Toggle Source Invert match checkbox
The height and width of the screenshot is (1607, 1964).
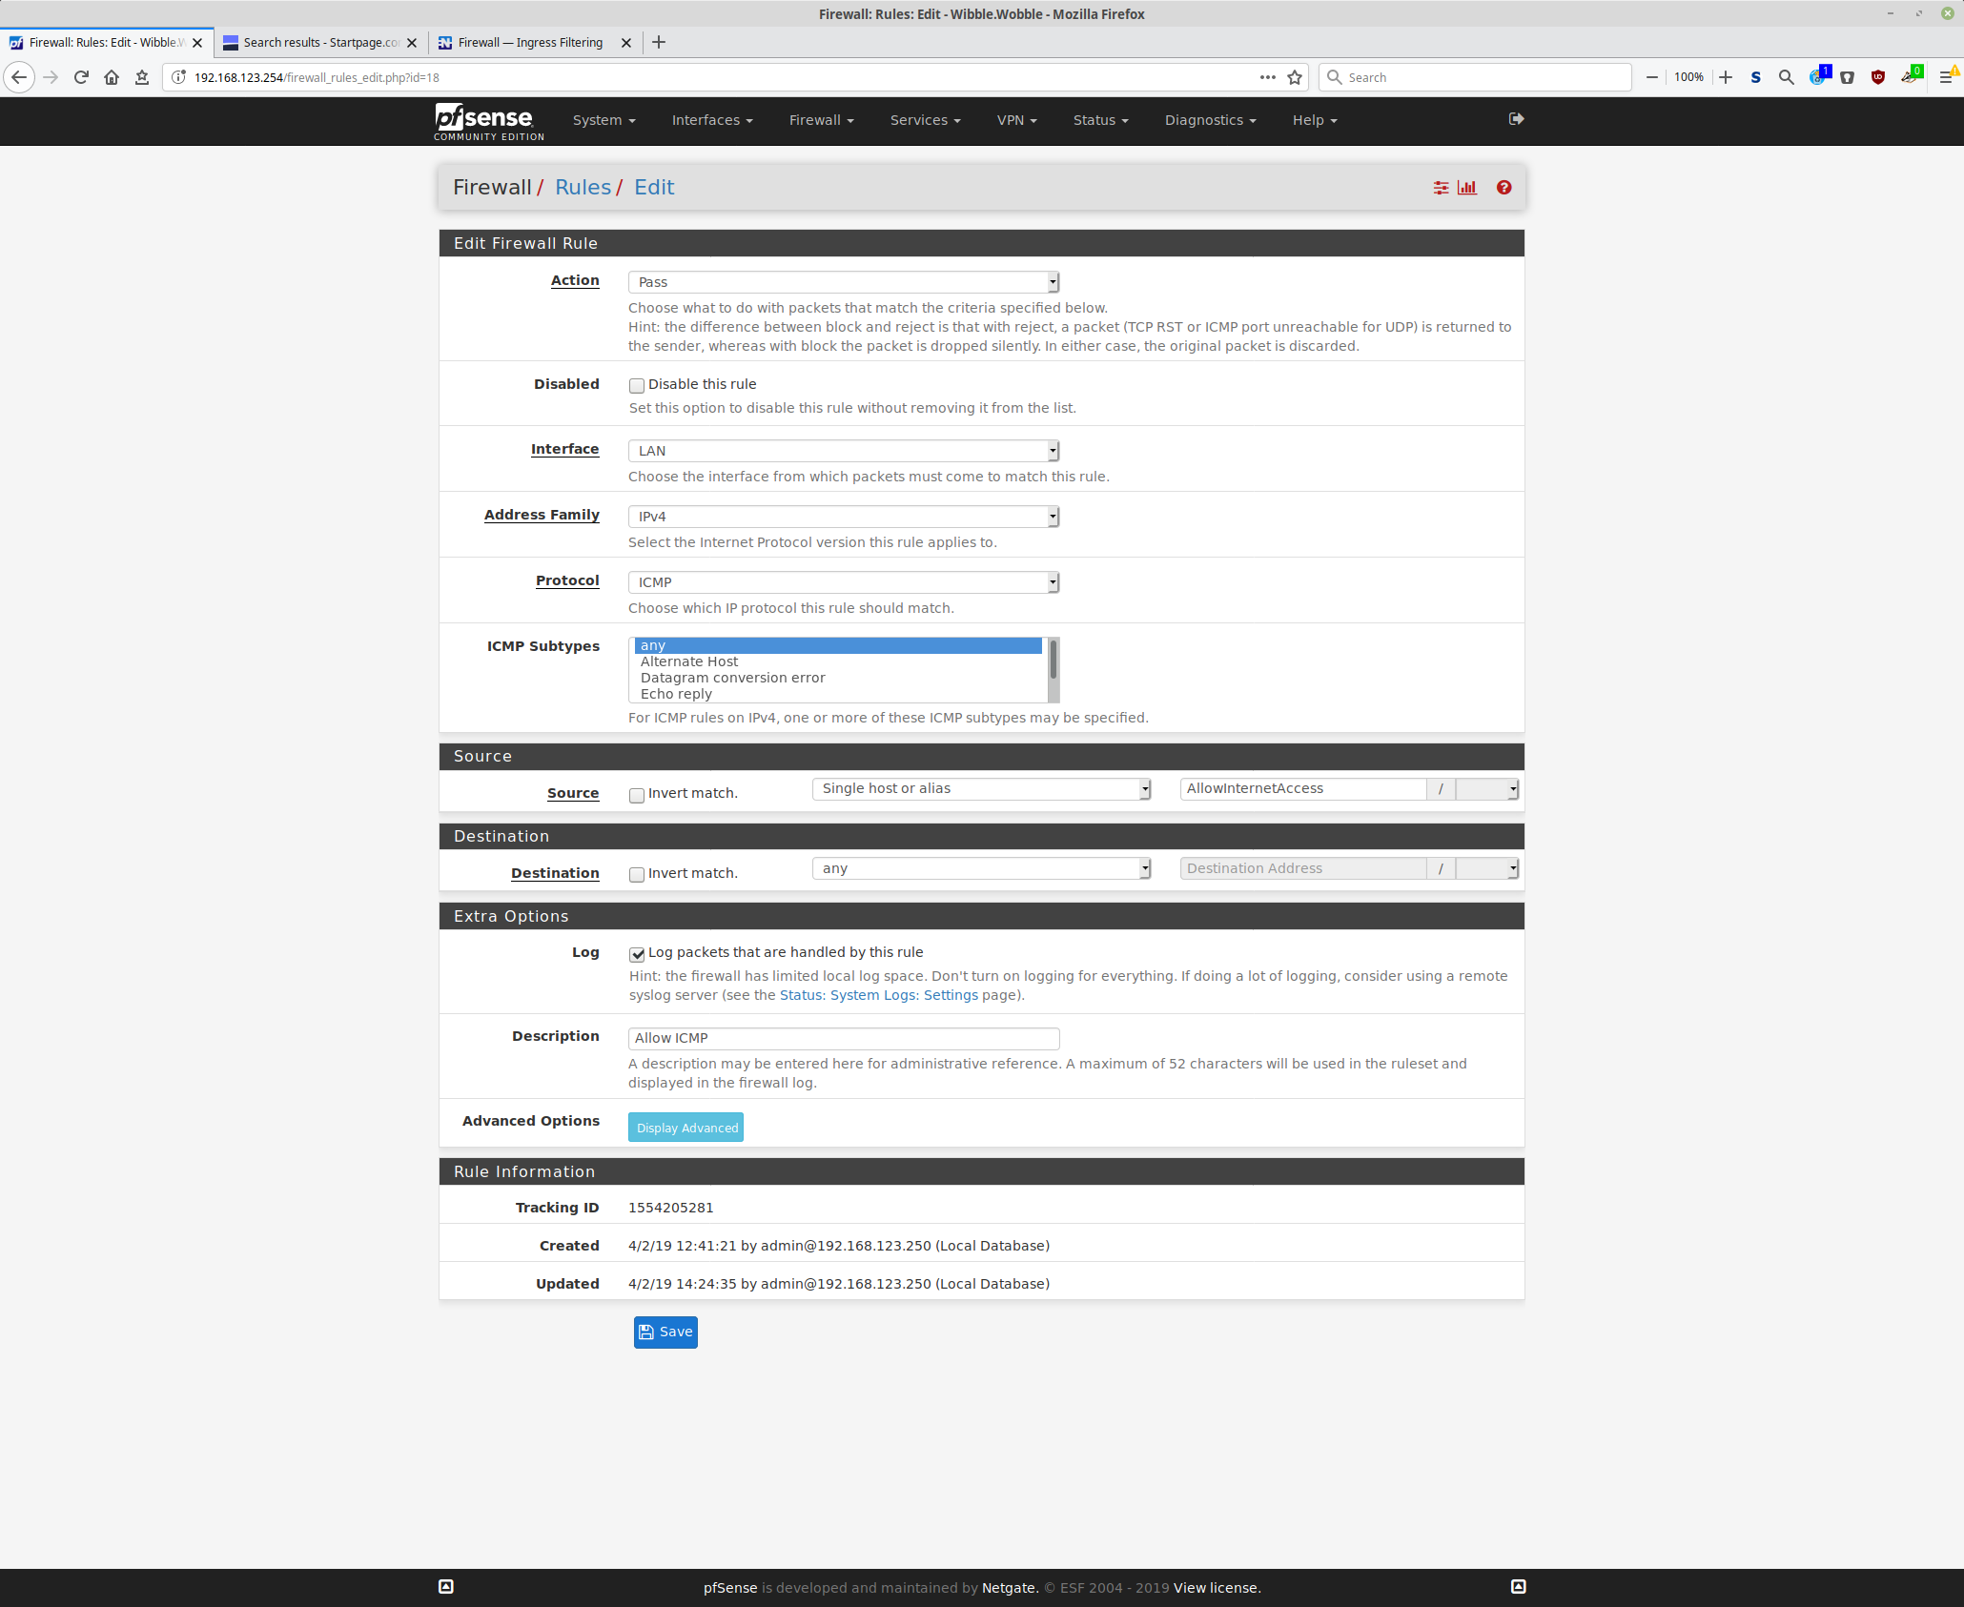637,795
